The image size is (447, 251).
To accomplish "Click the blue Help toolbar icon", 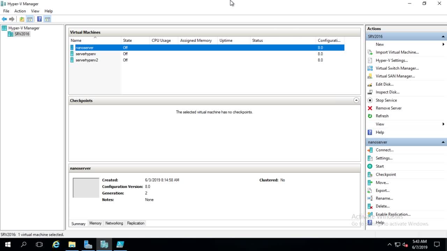I will pos(39,19).
